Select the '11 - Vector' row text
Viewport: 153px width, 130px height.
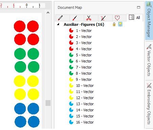85,92
